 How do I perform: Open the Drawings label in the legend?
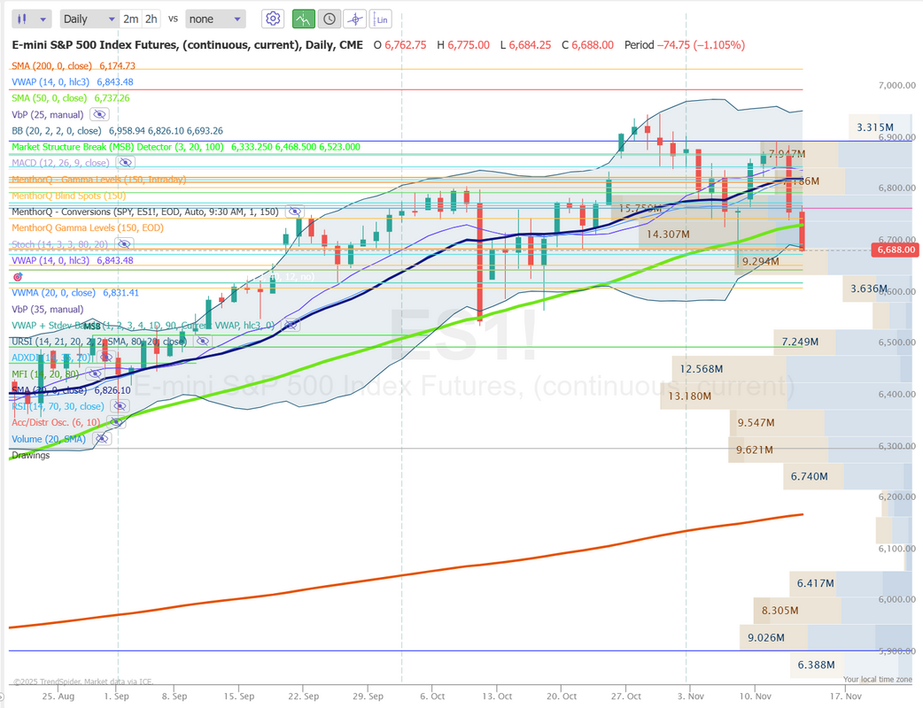click(x=31, y=455)
